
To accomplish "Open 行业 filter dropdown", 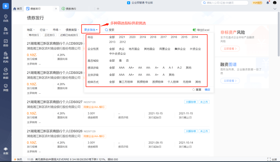I will pos(44,30).
